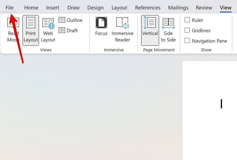The image size is (237, 160).
Task: Open the Layout ribbon tab
Action: point(119,8)
